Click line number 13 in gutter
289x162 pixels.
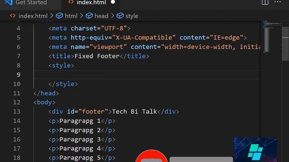pyautogui.click(x=17, y=112)
